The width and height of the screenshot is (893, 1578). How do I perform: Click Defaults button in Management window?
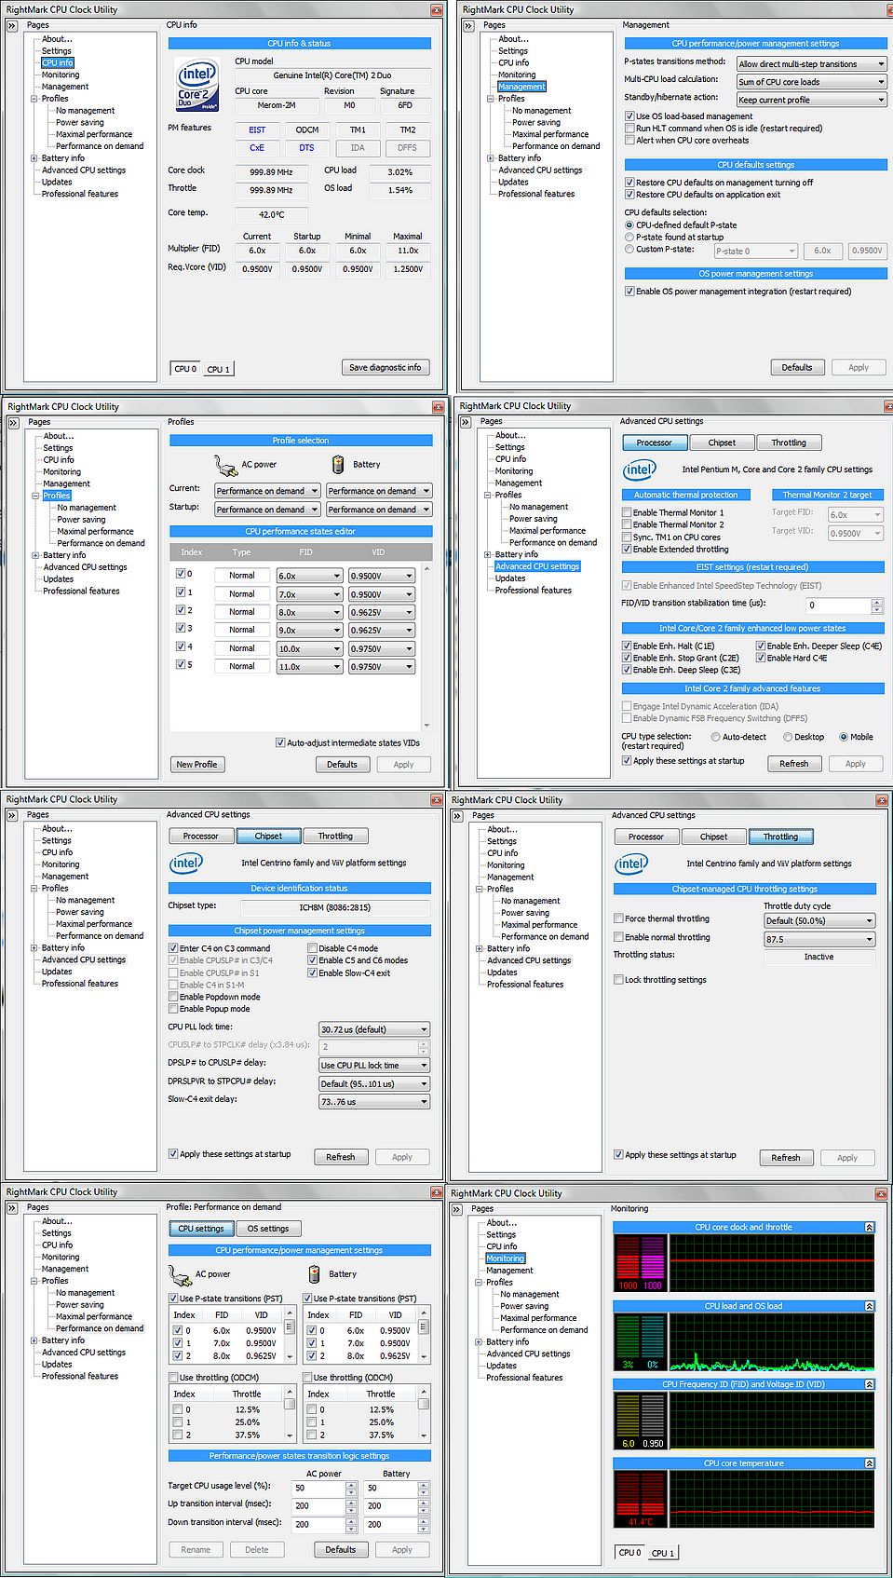point(797,368)
